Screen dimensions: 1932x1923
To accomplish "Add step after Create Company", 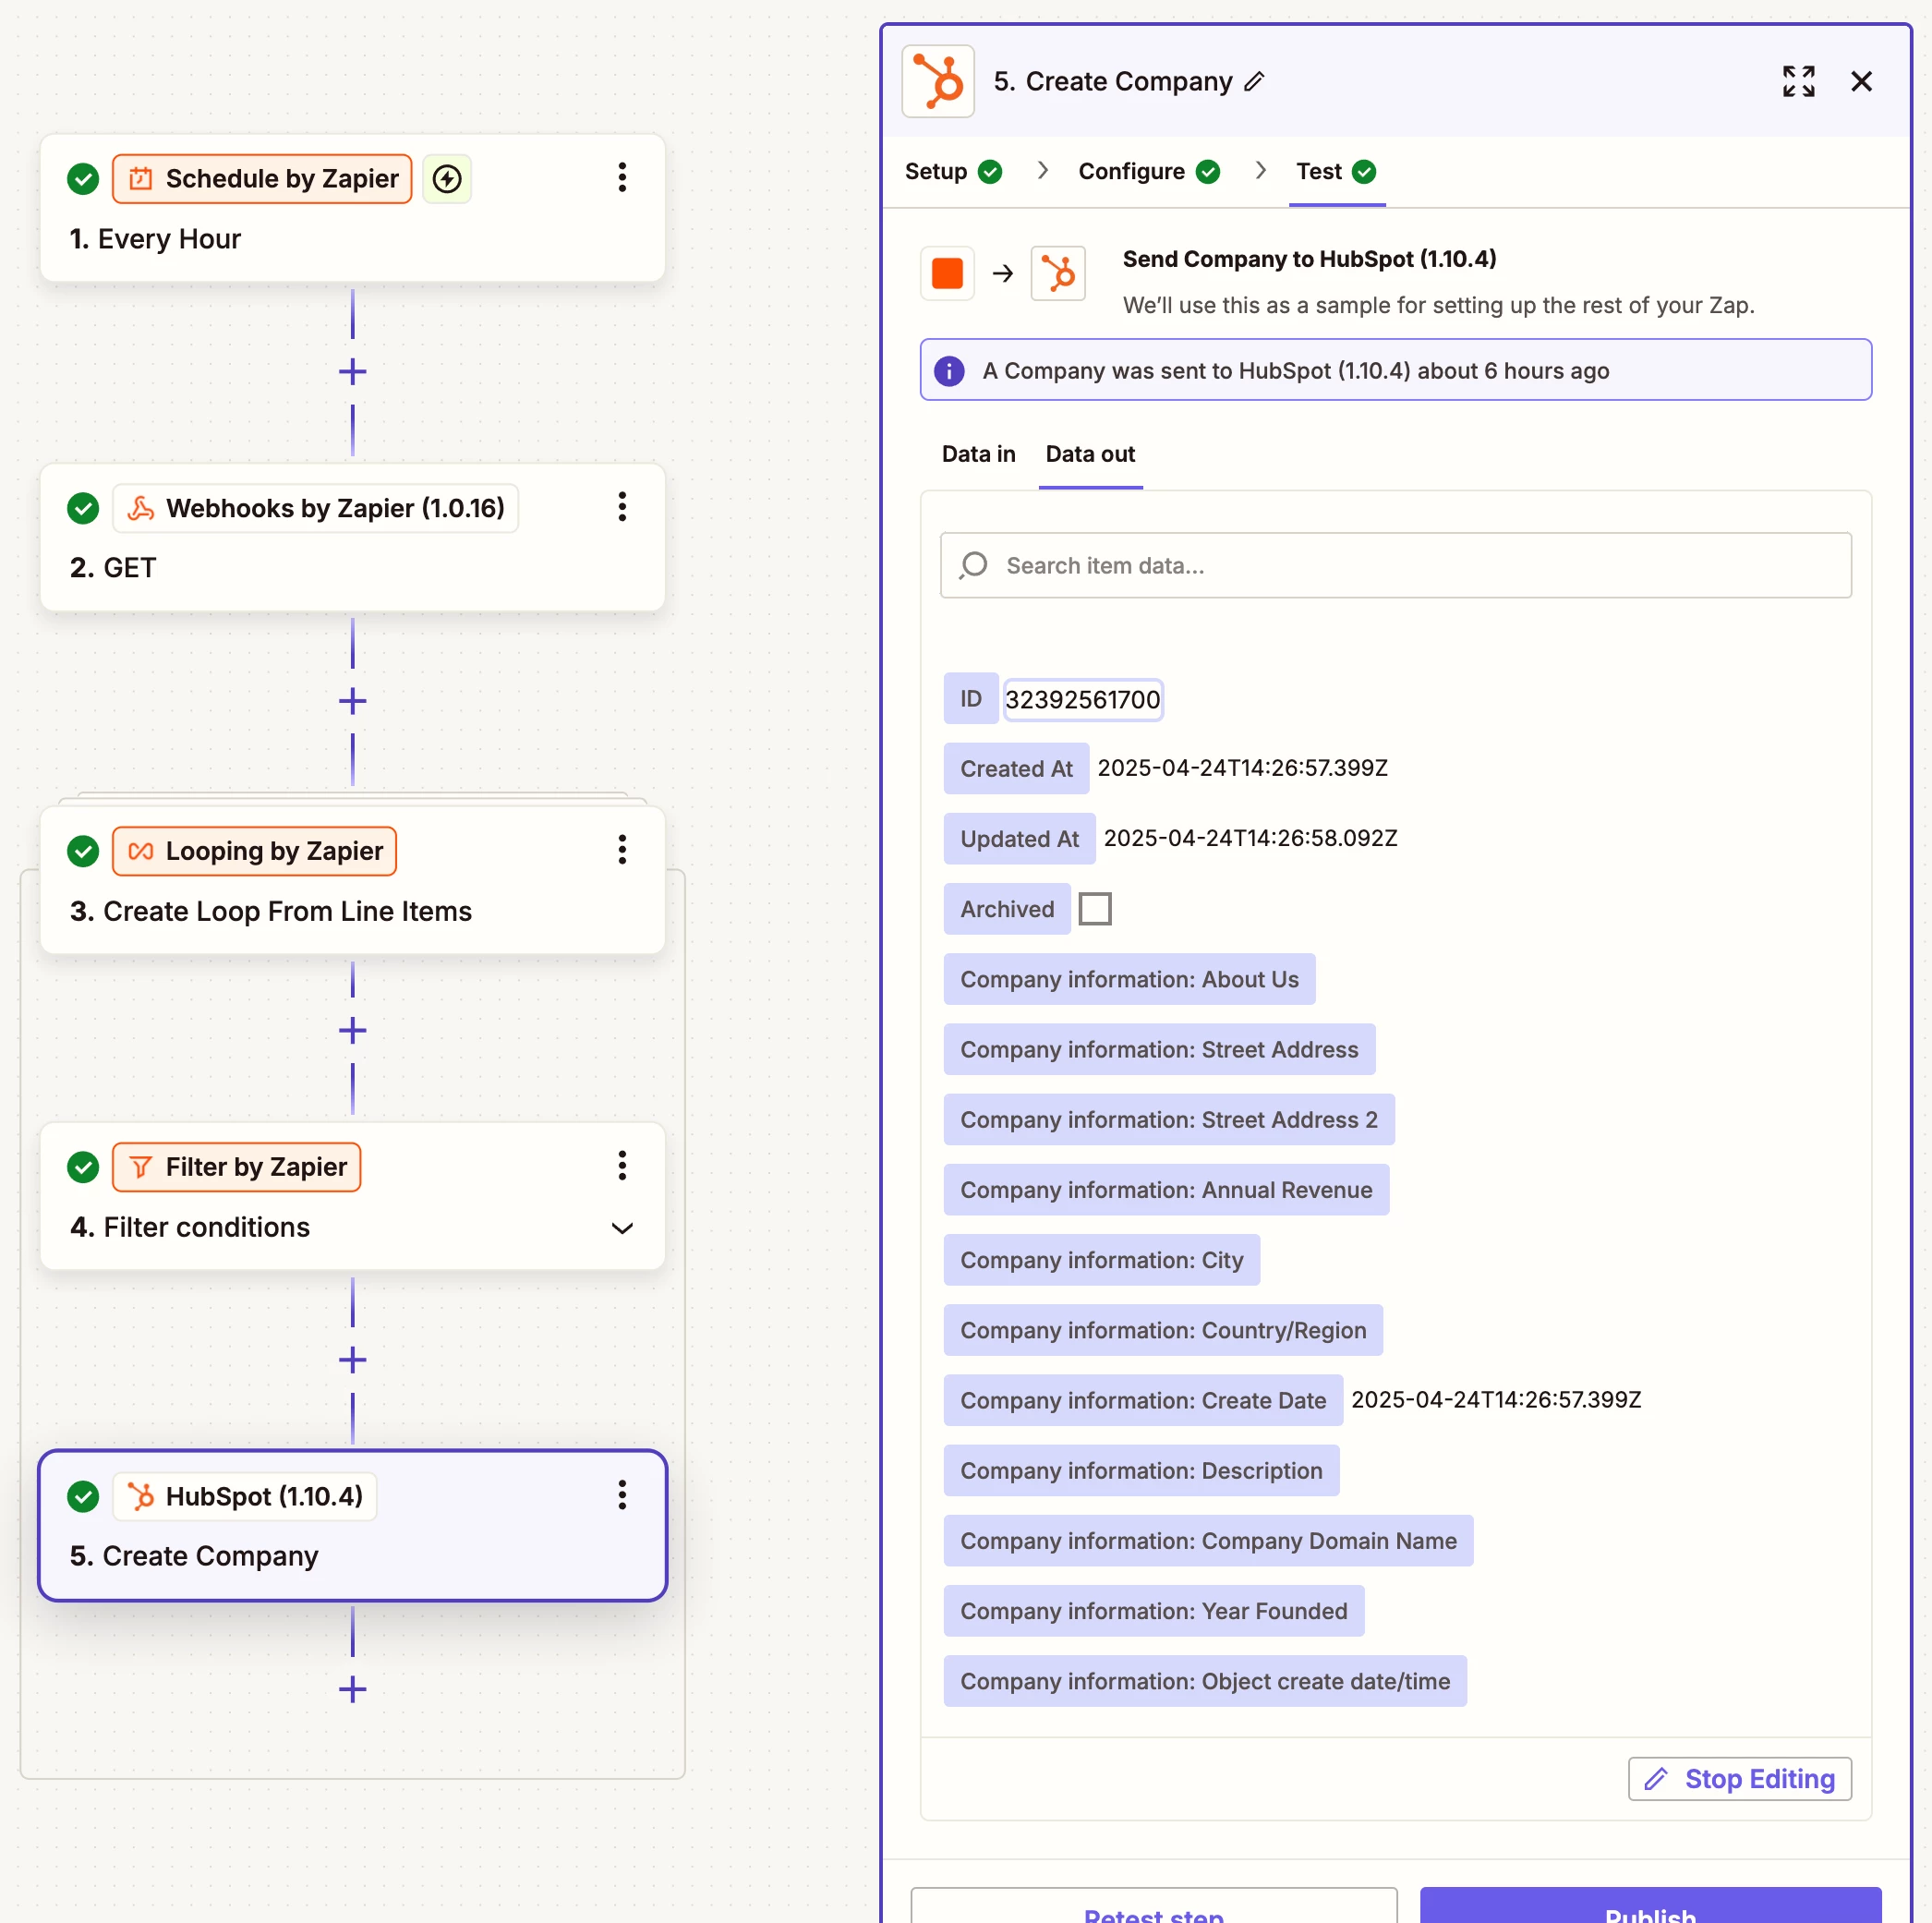I will (x=352, y=1690).
